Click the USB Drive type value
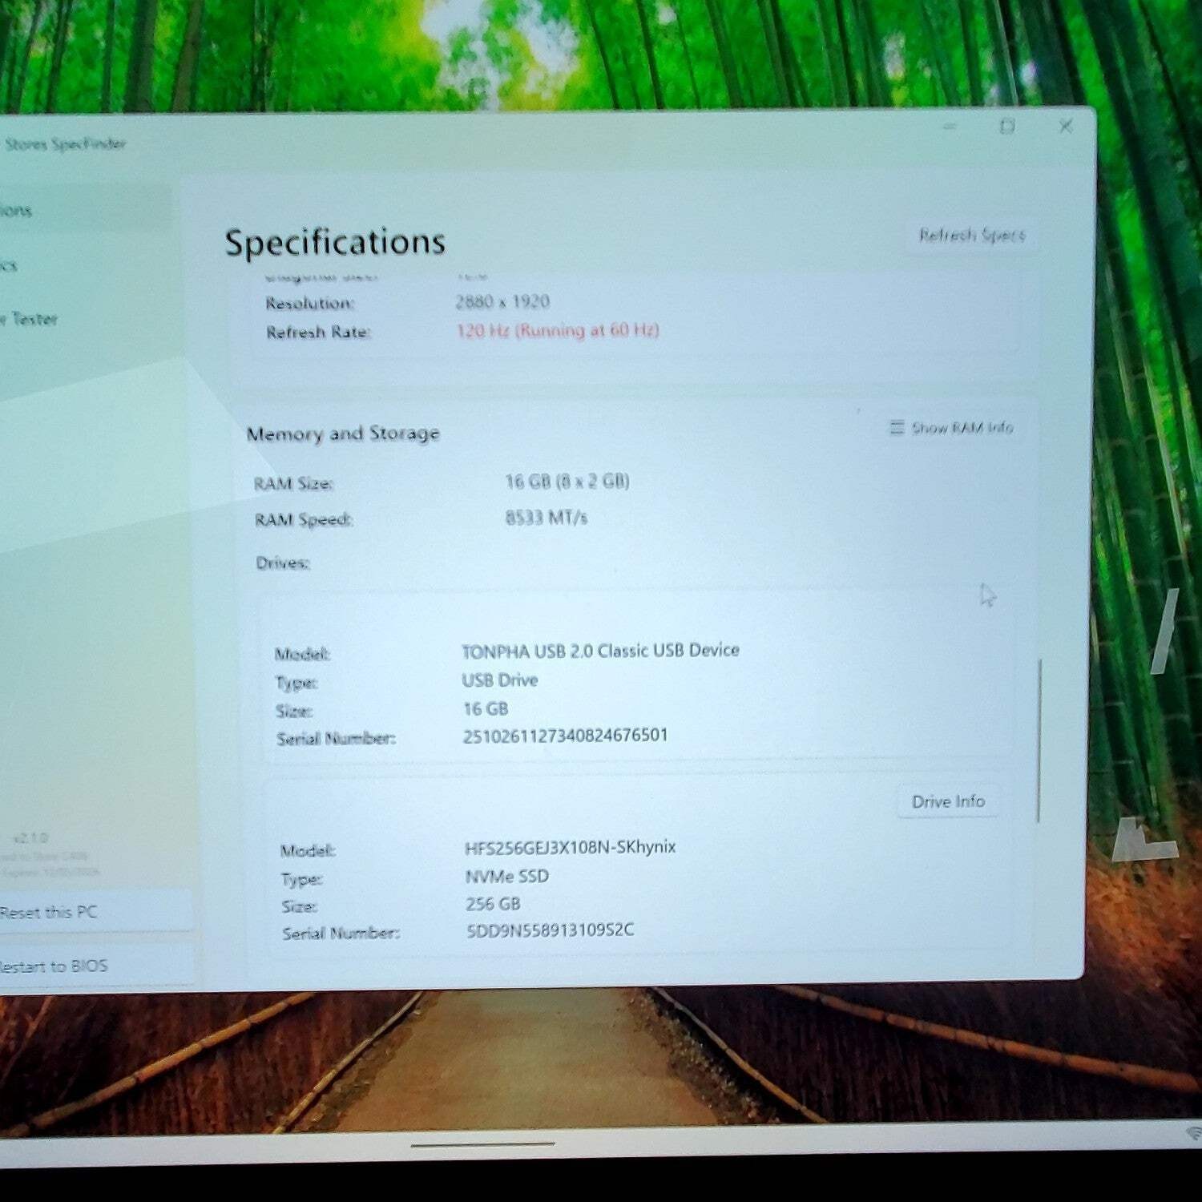The height and width of the screenshot is (1202, 1202). 500,680
